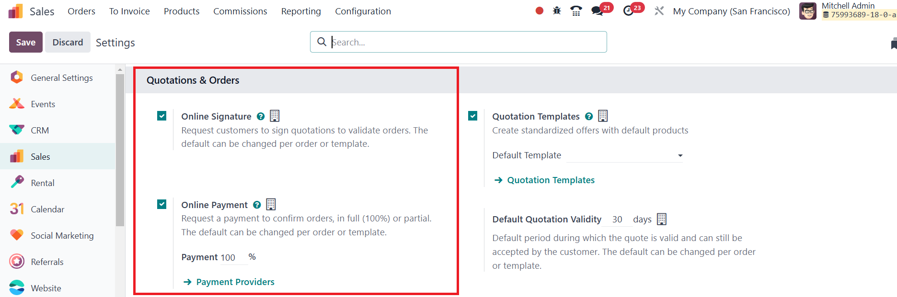The width and height of the screenshot is (897, 297).
Task: Open the chat messages icon with 21 badge
Action: pos(597,11)
